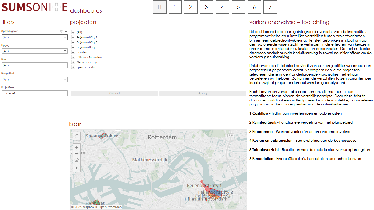Toggle the Mathenesserdijk project checkbox
374x210 pixels.
point(73,62)
